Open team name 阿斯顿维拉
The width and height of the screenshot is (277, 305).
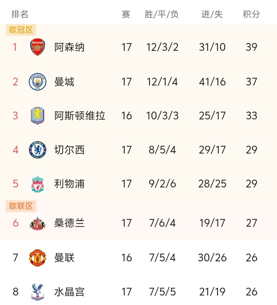coord(80,116)
